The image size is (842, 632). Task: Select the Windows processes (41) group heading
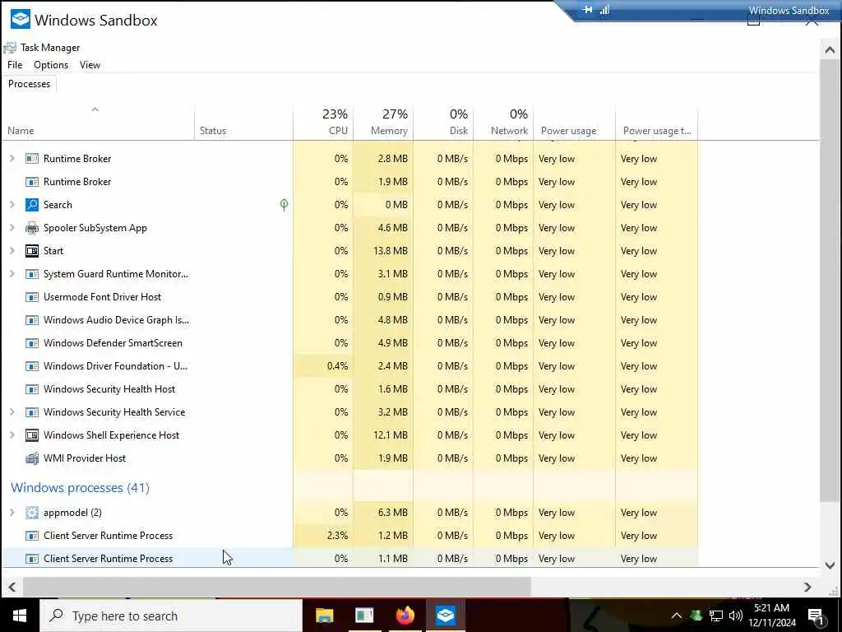(x=80, y=487)
